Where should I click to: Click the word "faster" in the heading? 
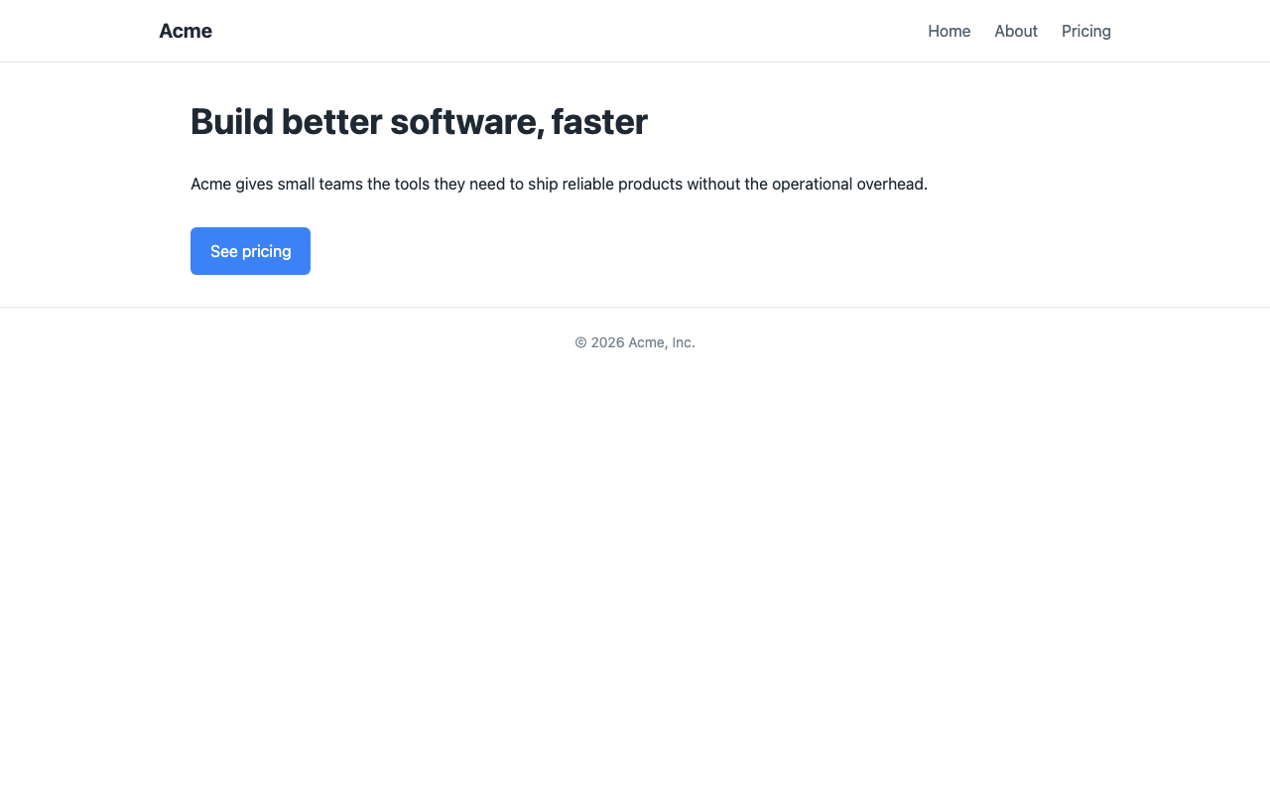[599, 122]
